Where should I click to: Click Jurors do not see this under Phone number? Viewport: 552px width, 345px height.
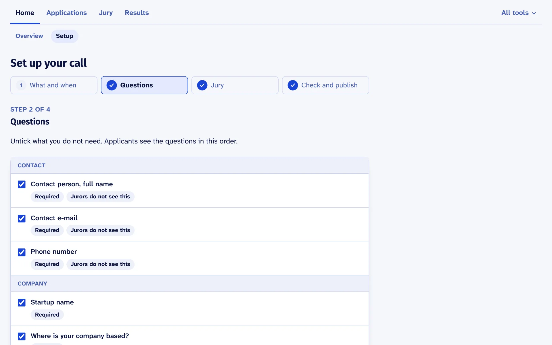pos(100,264)
